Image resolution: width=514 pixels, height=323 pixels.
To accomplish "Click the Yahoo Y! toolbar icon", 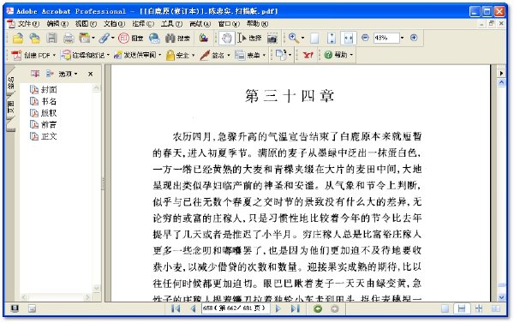I will coord(308,55).
